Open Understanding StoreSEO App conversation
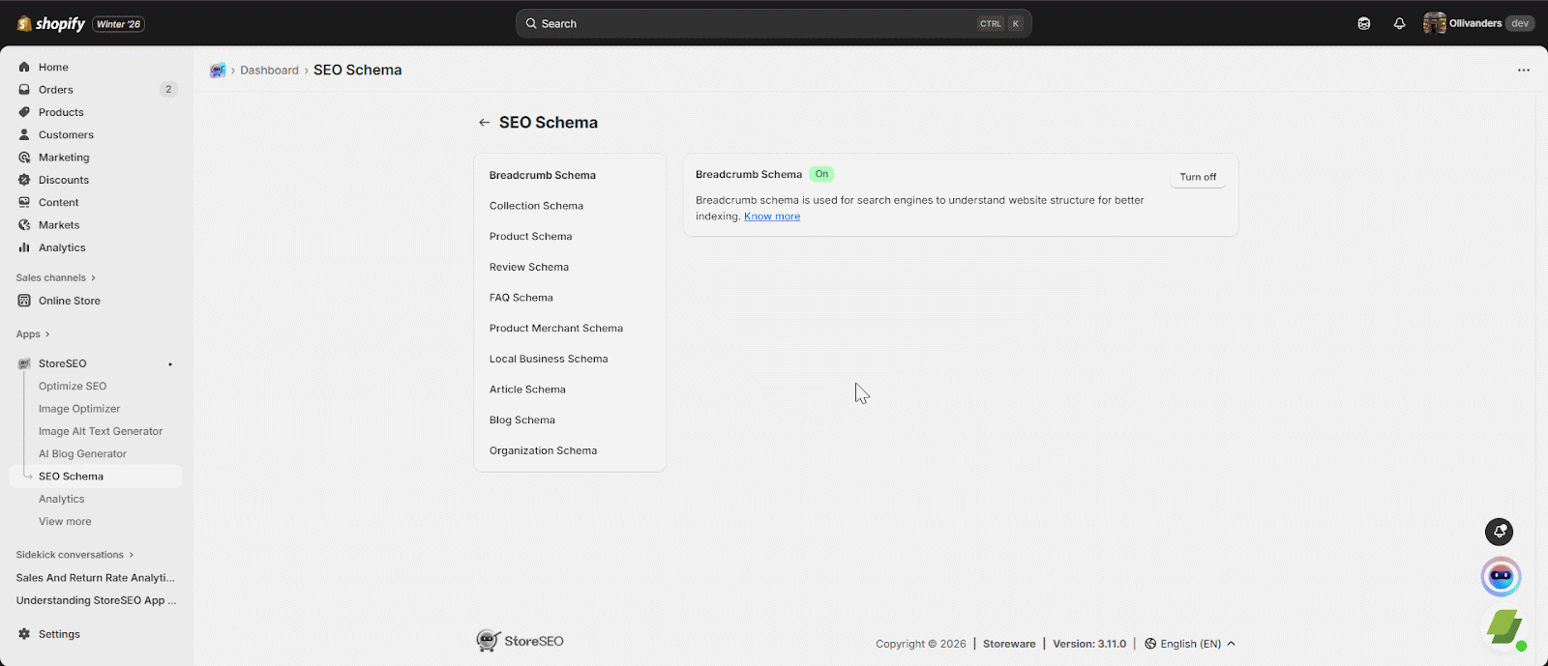The image size is (1548, 666). tap(96, 600)
